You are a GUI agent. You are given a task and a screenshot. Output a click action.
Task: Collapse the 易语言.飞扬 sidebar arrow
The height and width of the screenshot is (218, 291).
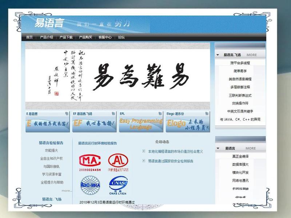pyautogui.click(x=218, y=55)
